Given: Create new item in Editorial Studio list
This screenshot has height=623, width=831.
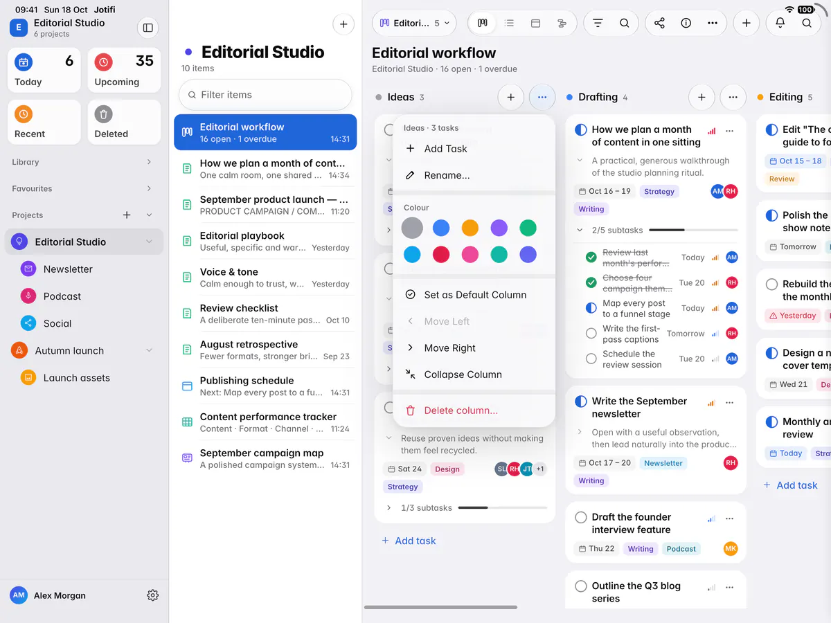Looking at the screenshot, I should click(343, 24).
